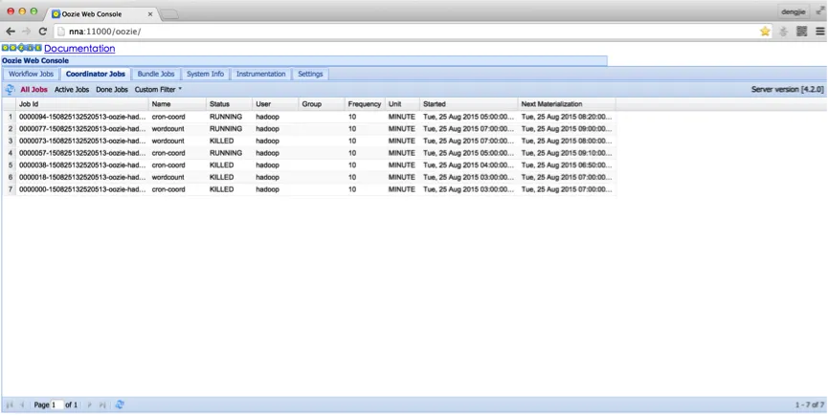Select job 0000073-150825132520513 row
The image size is (828, 416).
[x=309, y=141]
